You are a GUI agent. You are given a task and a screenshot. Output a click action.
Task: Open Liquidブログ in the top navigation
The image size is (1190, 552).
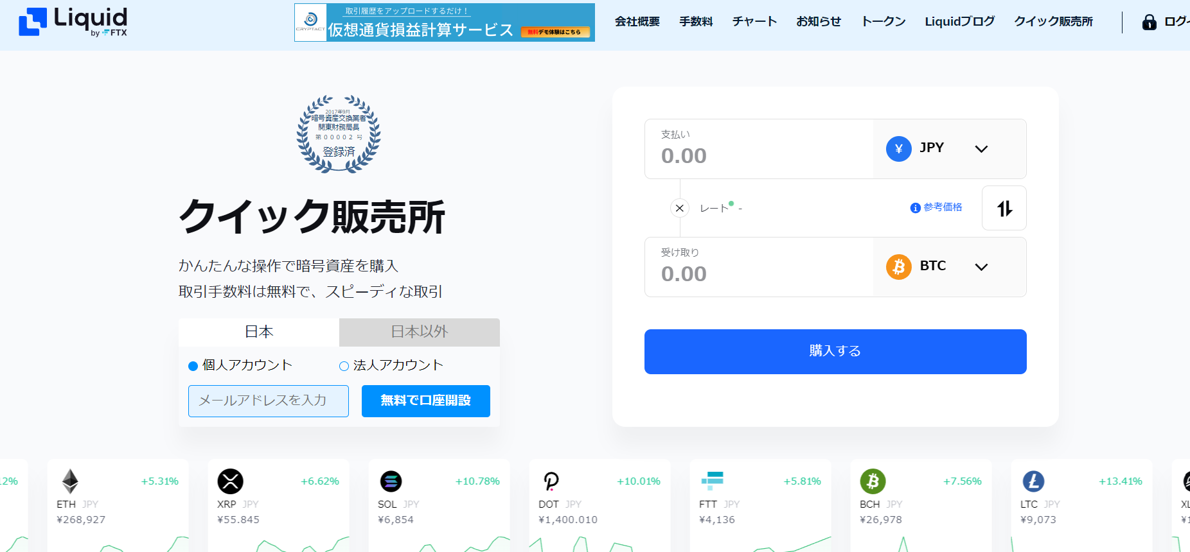point(960,22)
